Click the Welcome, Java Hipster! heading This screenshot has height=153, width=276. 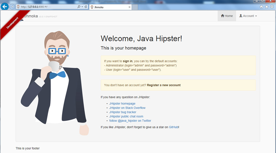coord(141,38)
